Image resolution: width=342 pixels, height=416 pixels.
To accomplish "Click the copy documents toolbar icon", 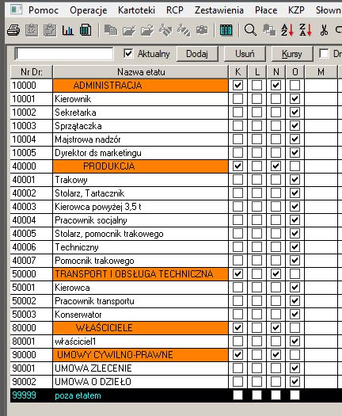I will [111, 30].
